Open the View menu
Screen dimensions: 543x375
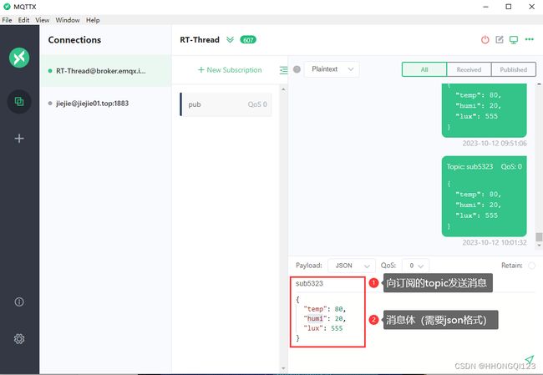coord(43,20)
